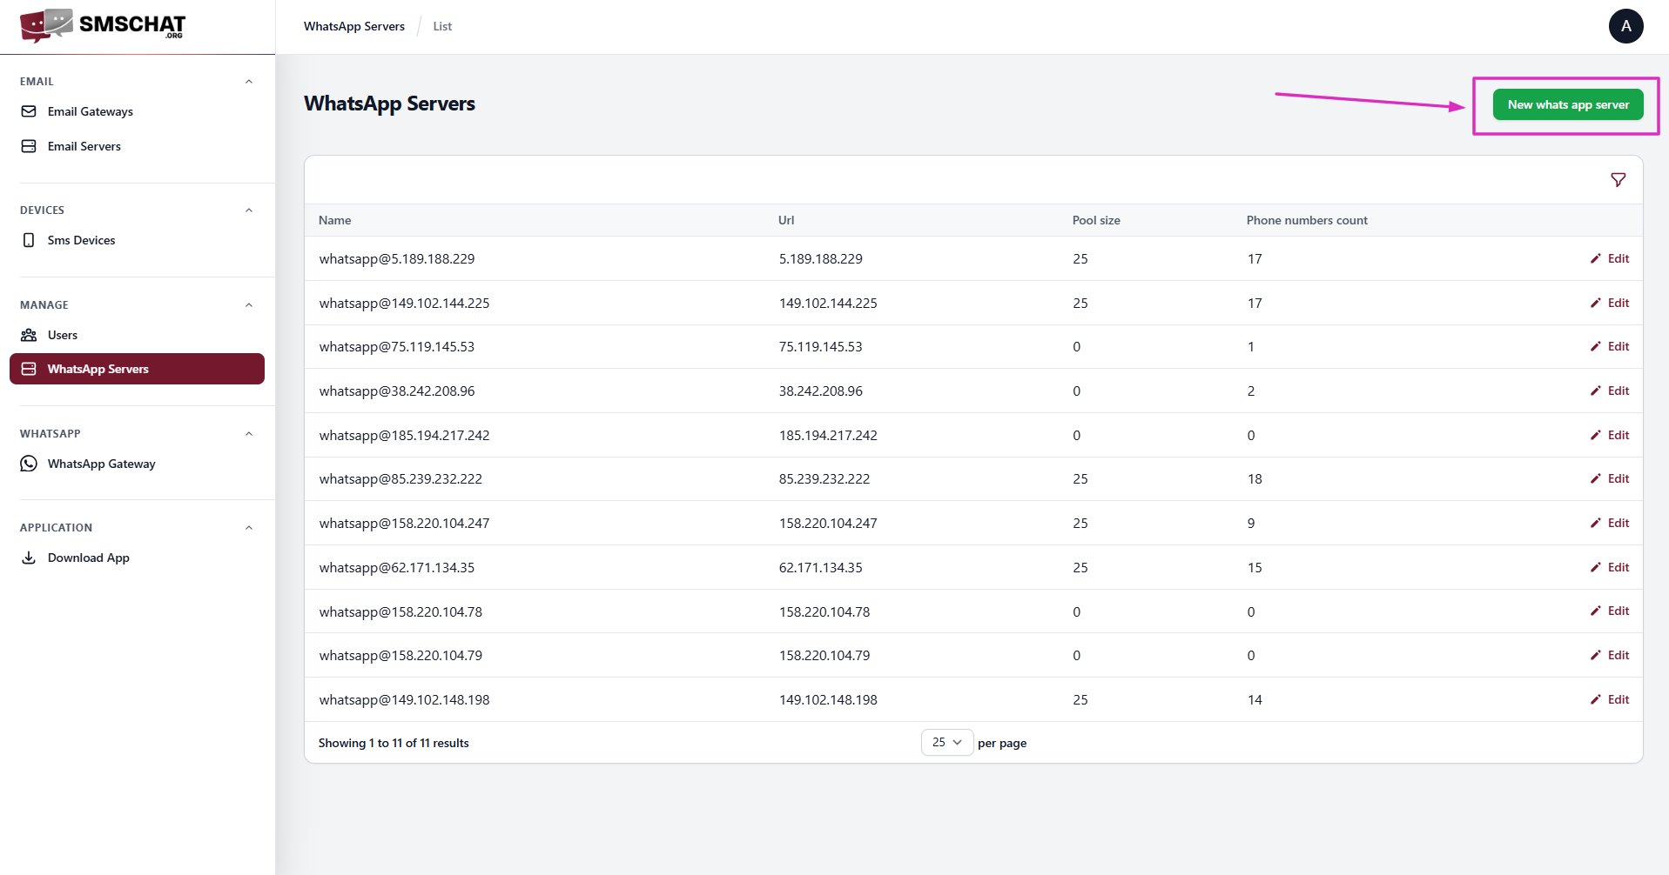Screen dimensions: 1669x875
Task: Click phone count 9 for 158.220.104.247
Action: [1251, 523]
